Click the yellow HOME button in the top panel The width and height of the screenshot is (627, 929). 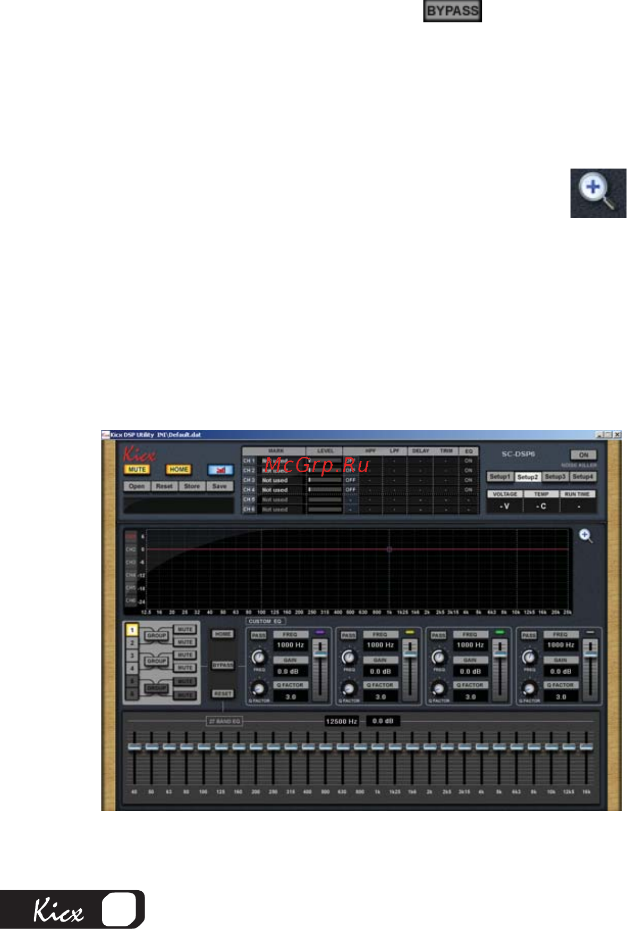179,470
